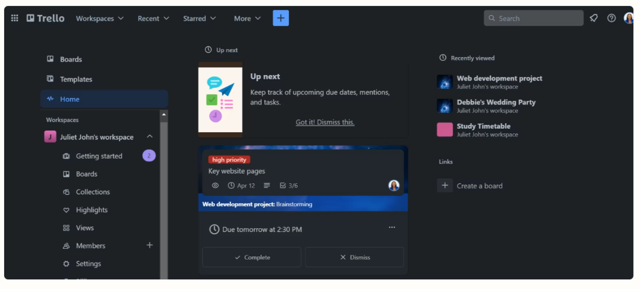Screen dimensions: 640x289
Task: Open the Key website pages card
Action: click(237, 171)
